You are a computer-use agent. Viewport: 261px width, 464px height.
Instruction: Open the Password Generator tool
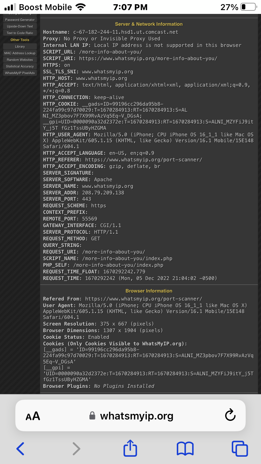coord(19,19)
